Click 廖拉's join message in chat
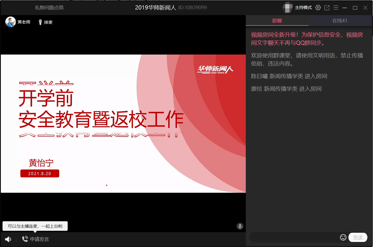Image resolution: width=373 pixels, height=247 pixels. click(286, 89)
